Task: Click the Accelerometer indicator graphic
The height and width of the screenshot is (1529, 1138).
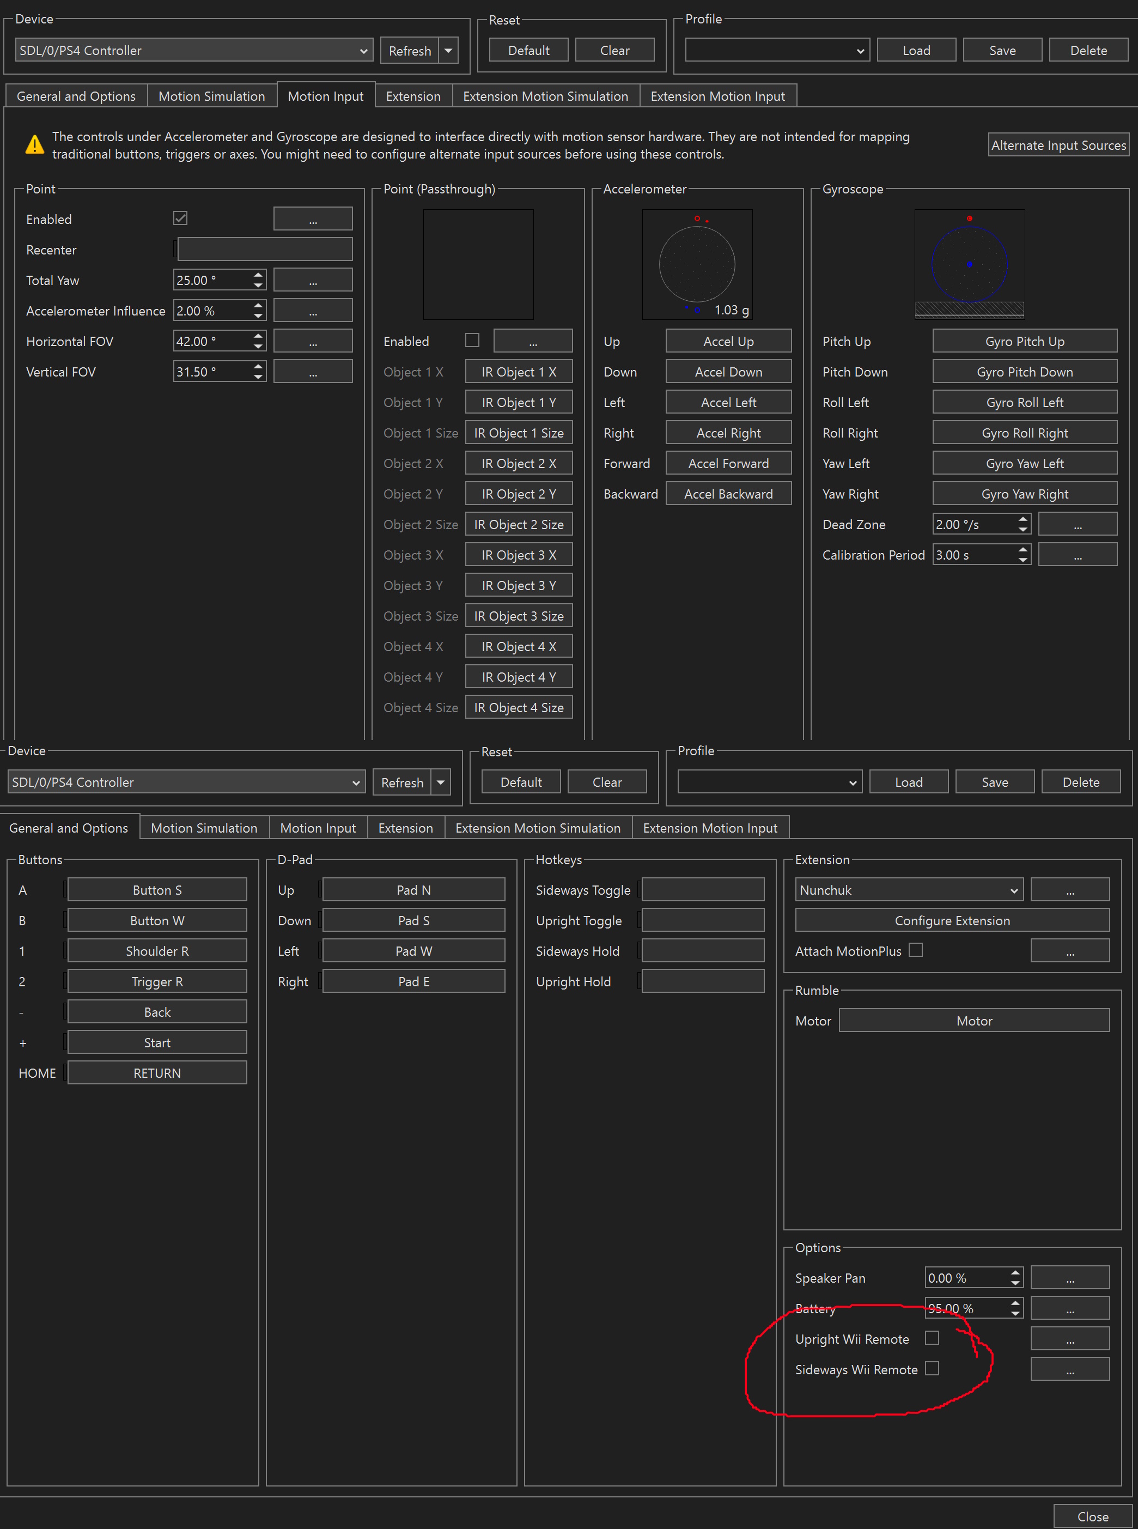Action: pyautogui.click(x=696, y=265)
